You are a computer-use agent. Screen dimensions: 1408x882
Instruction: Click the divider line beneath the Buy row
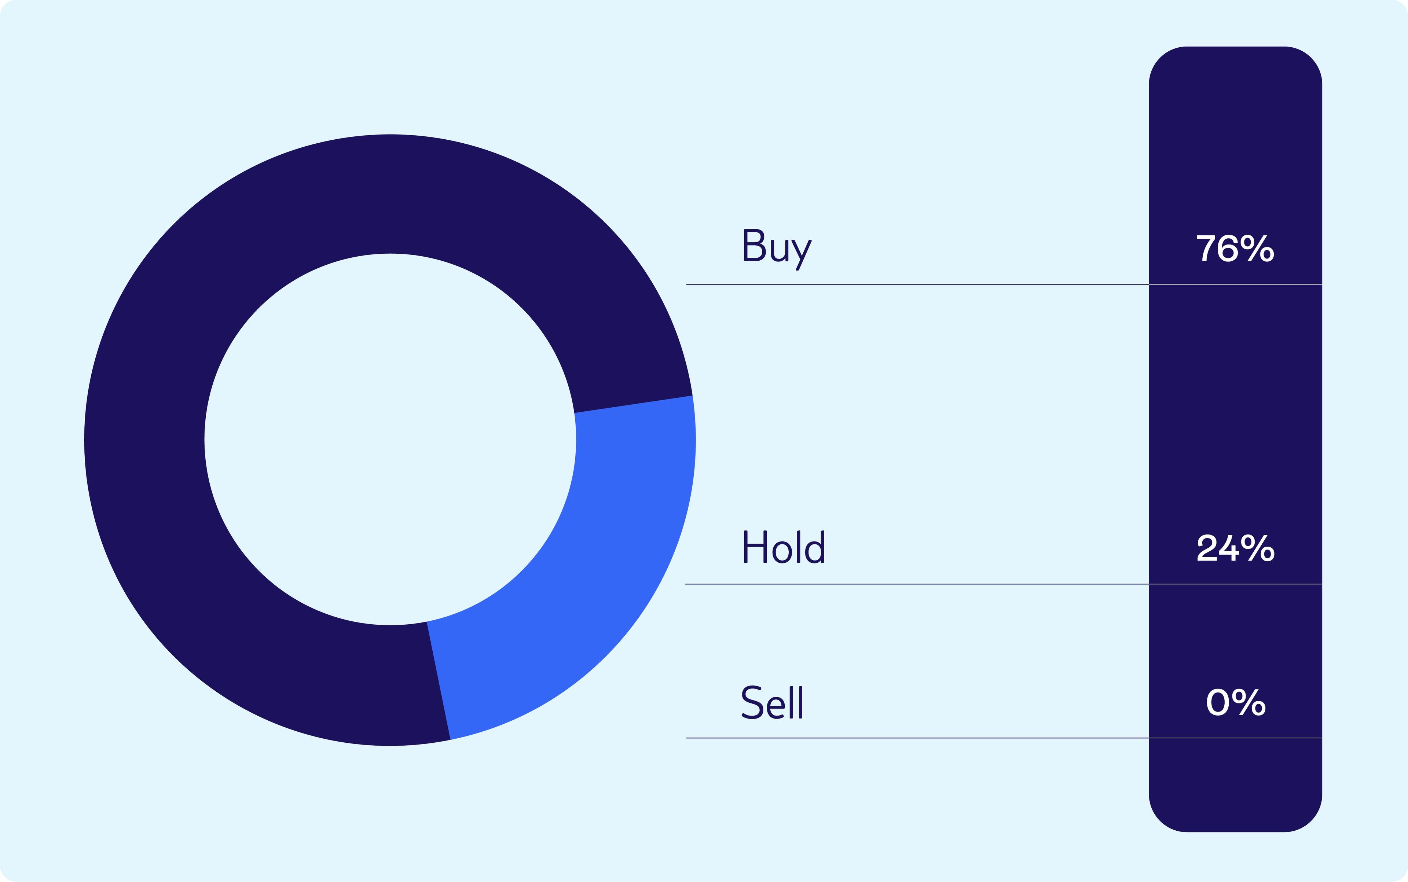point(916,284)
